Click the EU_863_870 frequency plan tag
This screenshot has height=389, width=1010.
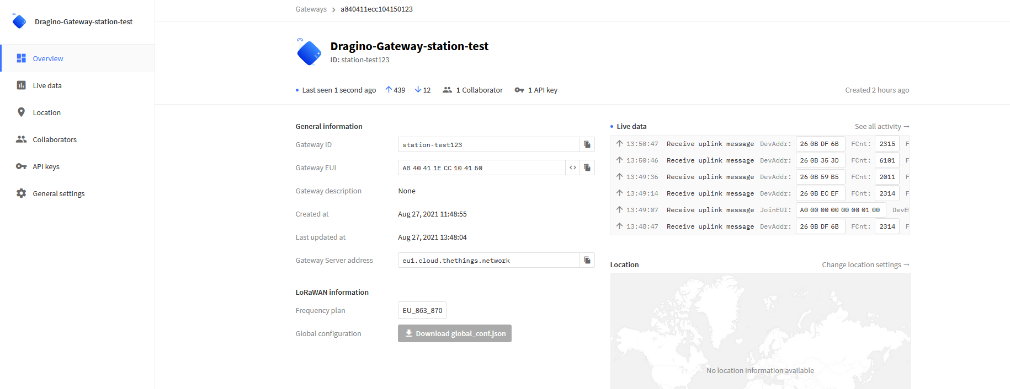(422, 310)
